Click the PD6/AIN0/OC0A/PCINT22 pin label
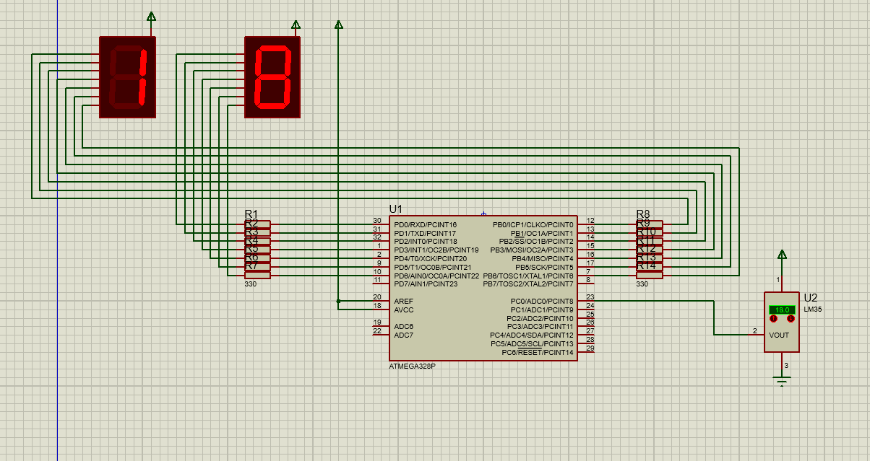The width and height of the screenshot is (870, 461). tap(436, 276)
